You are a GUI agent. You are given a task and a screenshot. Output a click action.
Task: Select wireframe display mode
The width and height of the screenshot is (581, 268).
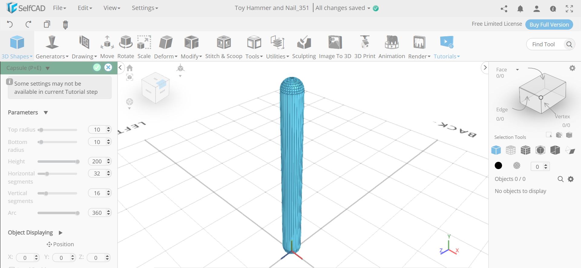click(x=511, y=150)
